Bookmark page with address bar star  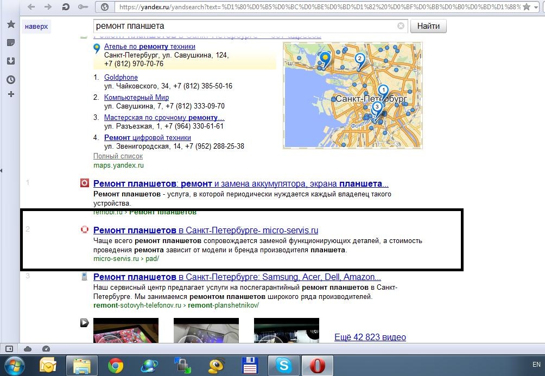(527, 7)
